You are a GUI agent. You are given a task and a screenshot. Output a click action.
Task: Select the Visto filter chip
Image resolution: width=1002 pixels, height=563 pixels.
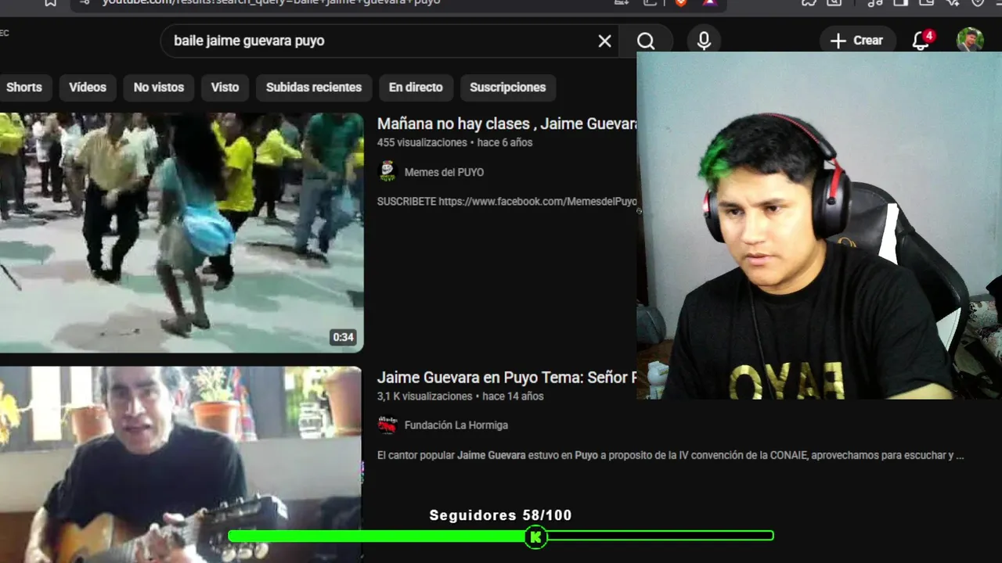[225, 88]
